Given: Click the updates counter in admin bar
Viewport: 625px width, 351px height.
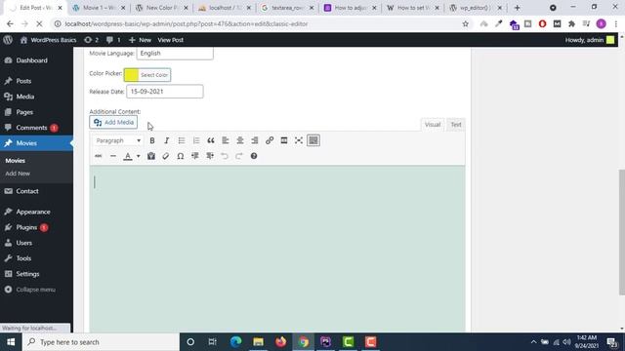Looking at the screenshot, I should pos(91,40).
